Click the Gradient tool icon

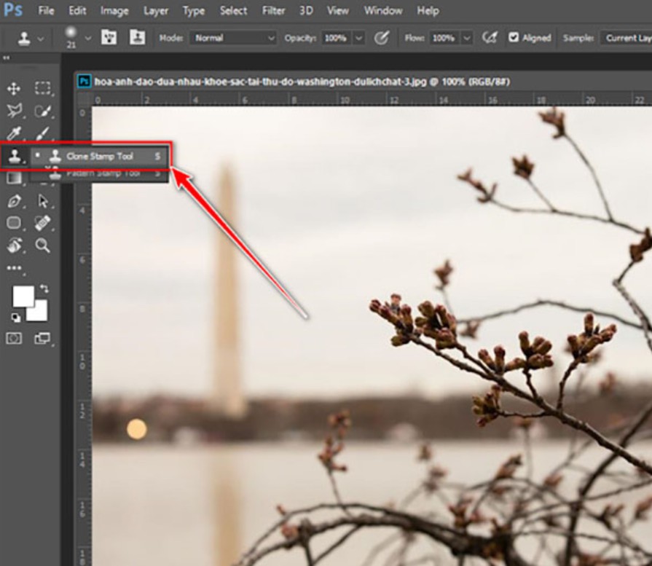click(x=13, y=178)
